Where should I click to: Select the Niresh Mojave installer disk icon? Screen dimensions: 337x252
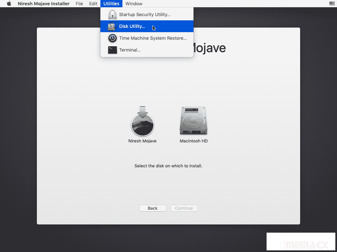[142, 121]
